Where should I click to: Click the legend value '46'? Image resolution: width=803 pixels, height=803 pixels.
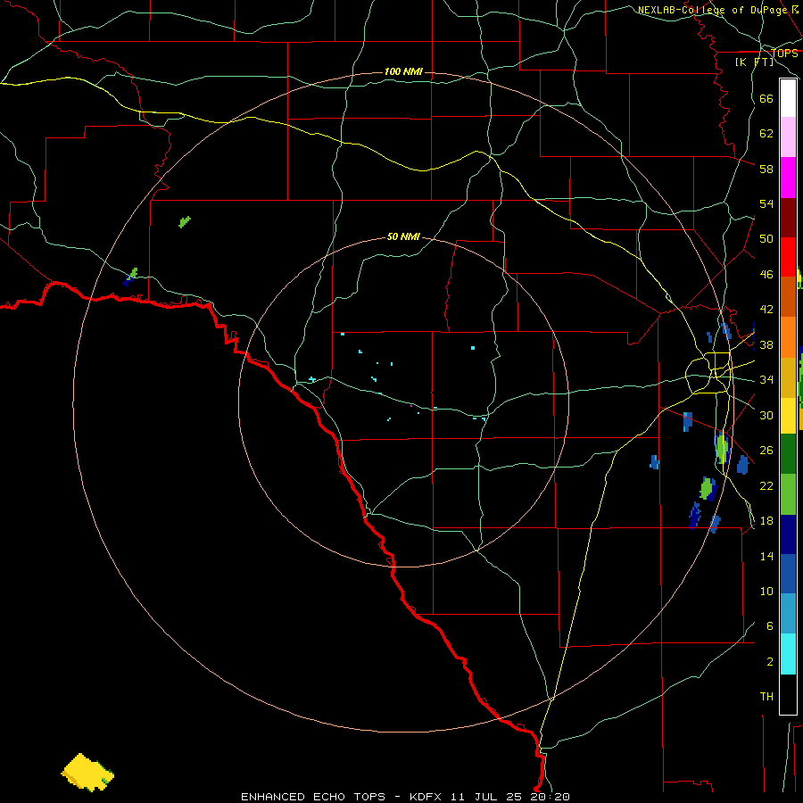766,275
